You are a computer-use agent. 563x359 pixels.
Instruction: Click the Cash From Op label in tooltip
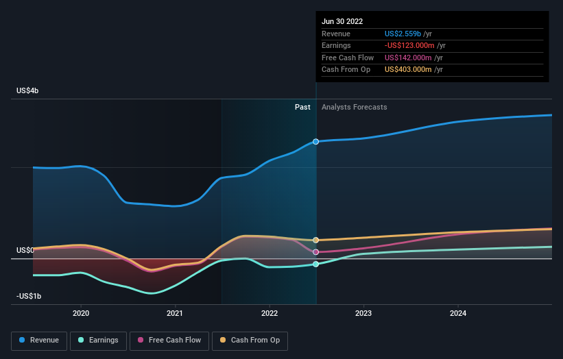(x=346, y=70)
